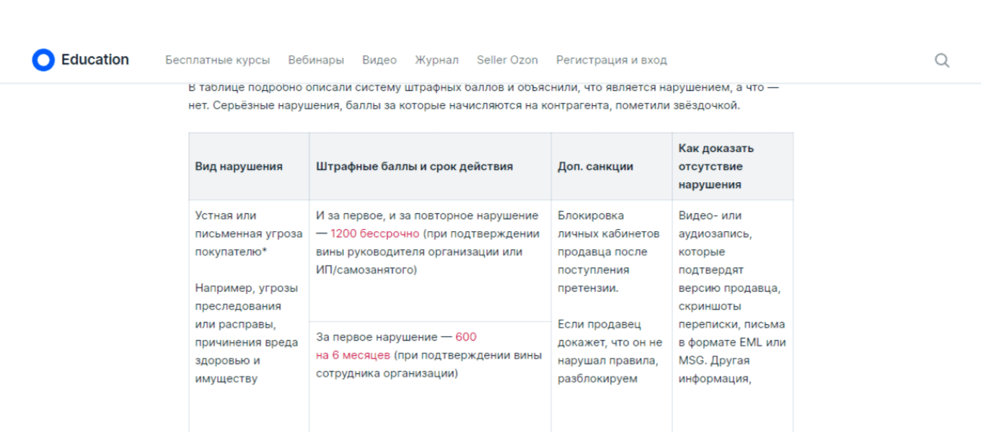Screen dimensions: 981x432
Task: Open the Бесплатные курсы section
Action: 218,60
